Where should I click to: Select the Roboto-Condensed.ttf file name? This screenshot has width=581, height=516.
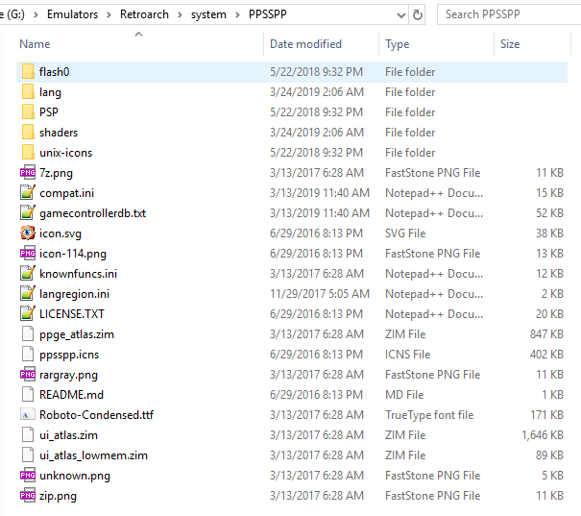[x=96, y=415]
